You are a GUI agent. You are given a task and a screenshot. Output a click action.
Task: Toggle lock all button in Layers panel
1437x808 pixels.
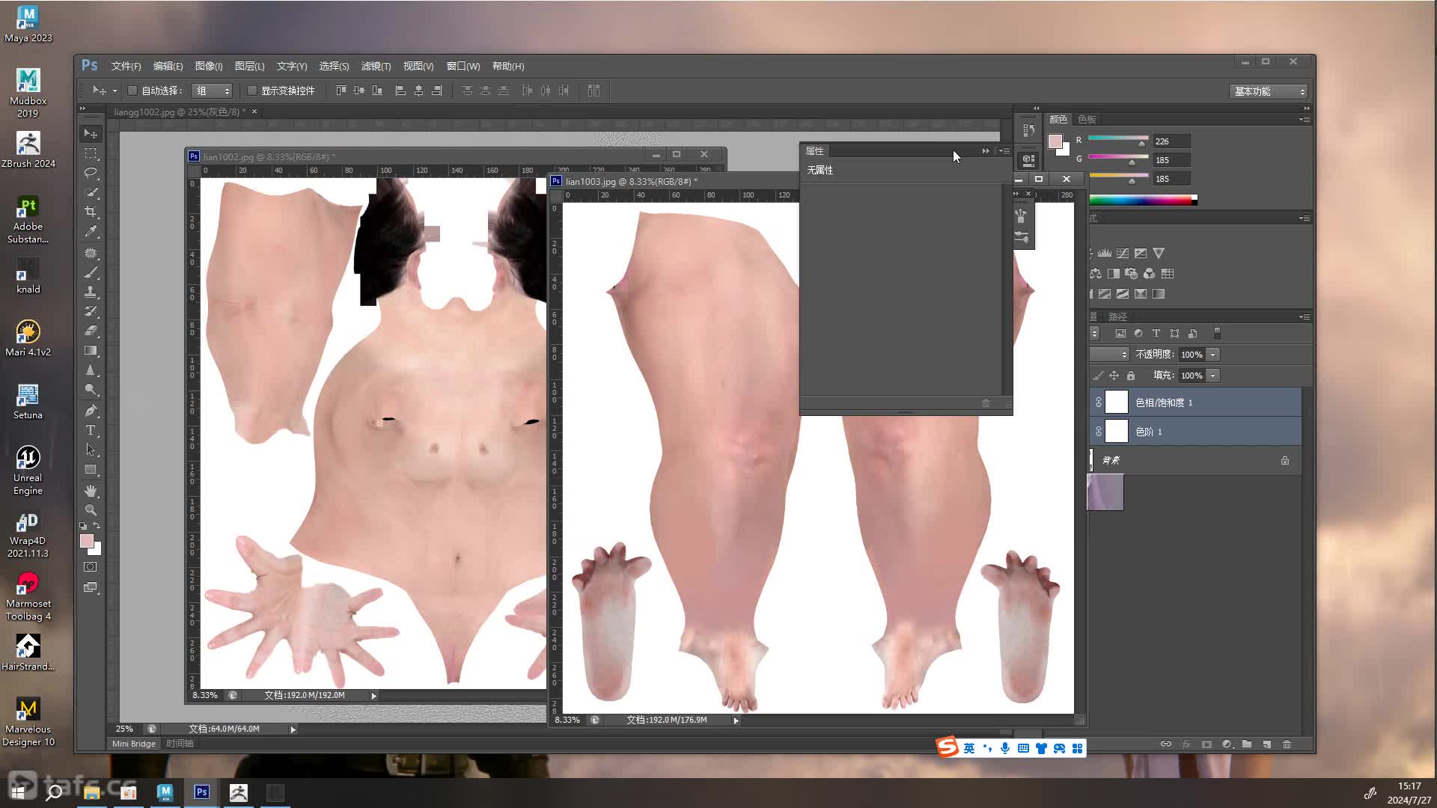point(1131,376)
